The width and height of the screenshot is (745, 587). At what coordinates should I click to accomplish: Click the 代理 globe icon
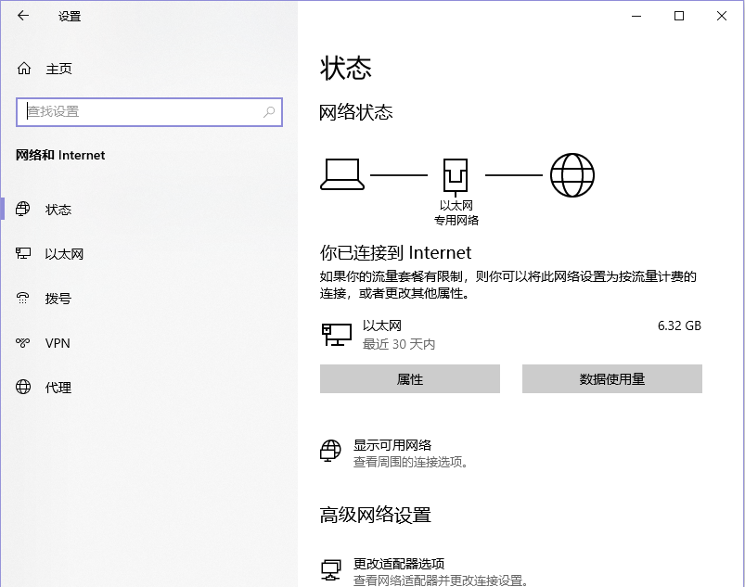click(23, 387)
